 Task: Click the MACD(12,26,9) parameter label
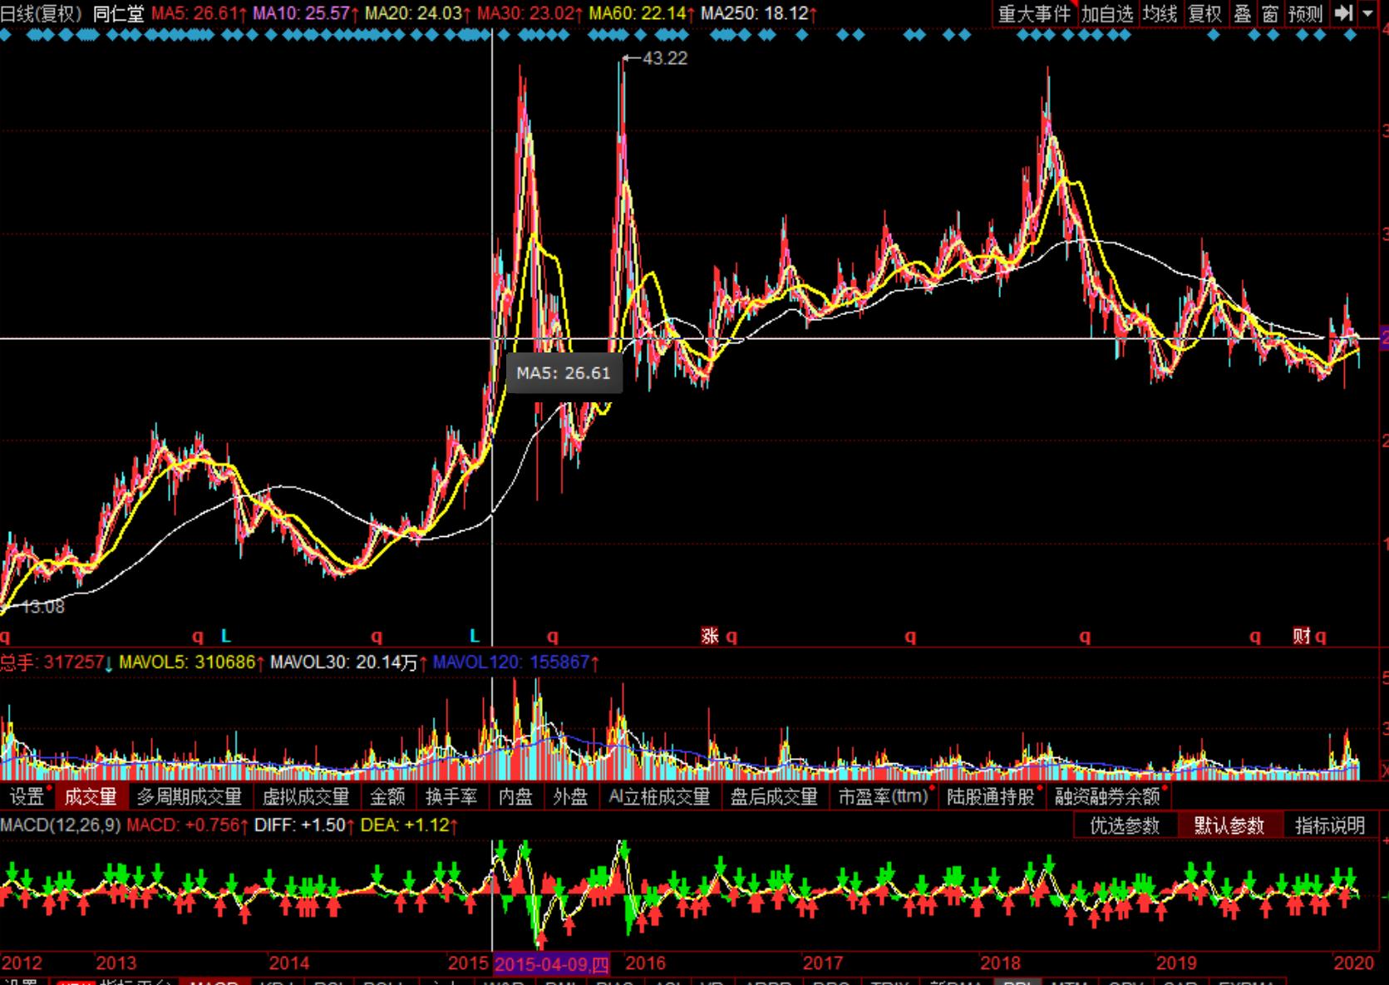point(60,825)
